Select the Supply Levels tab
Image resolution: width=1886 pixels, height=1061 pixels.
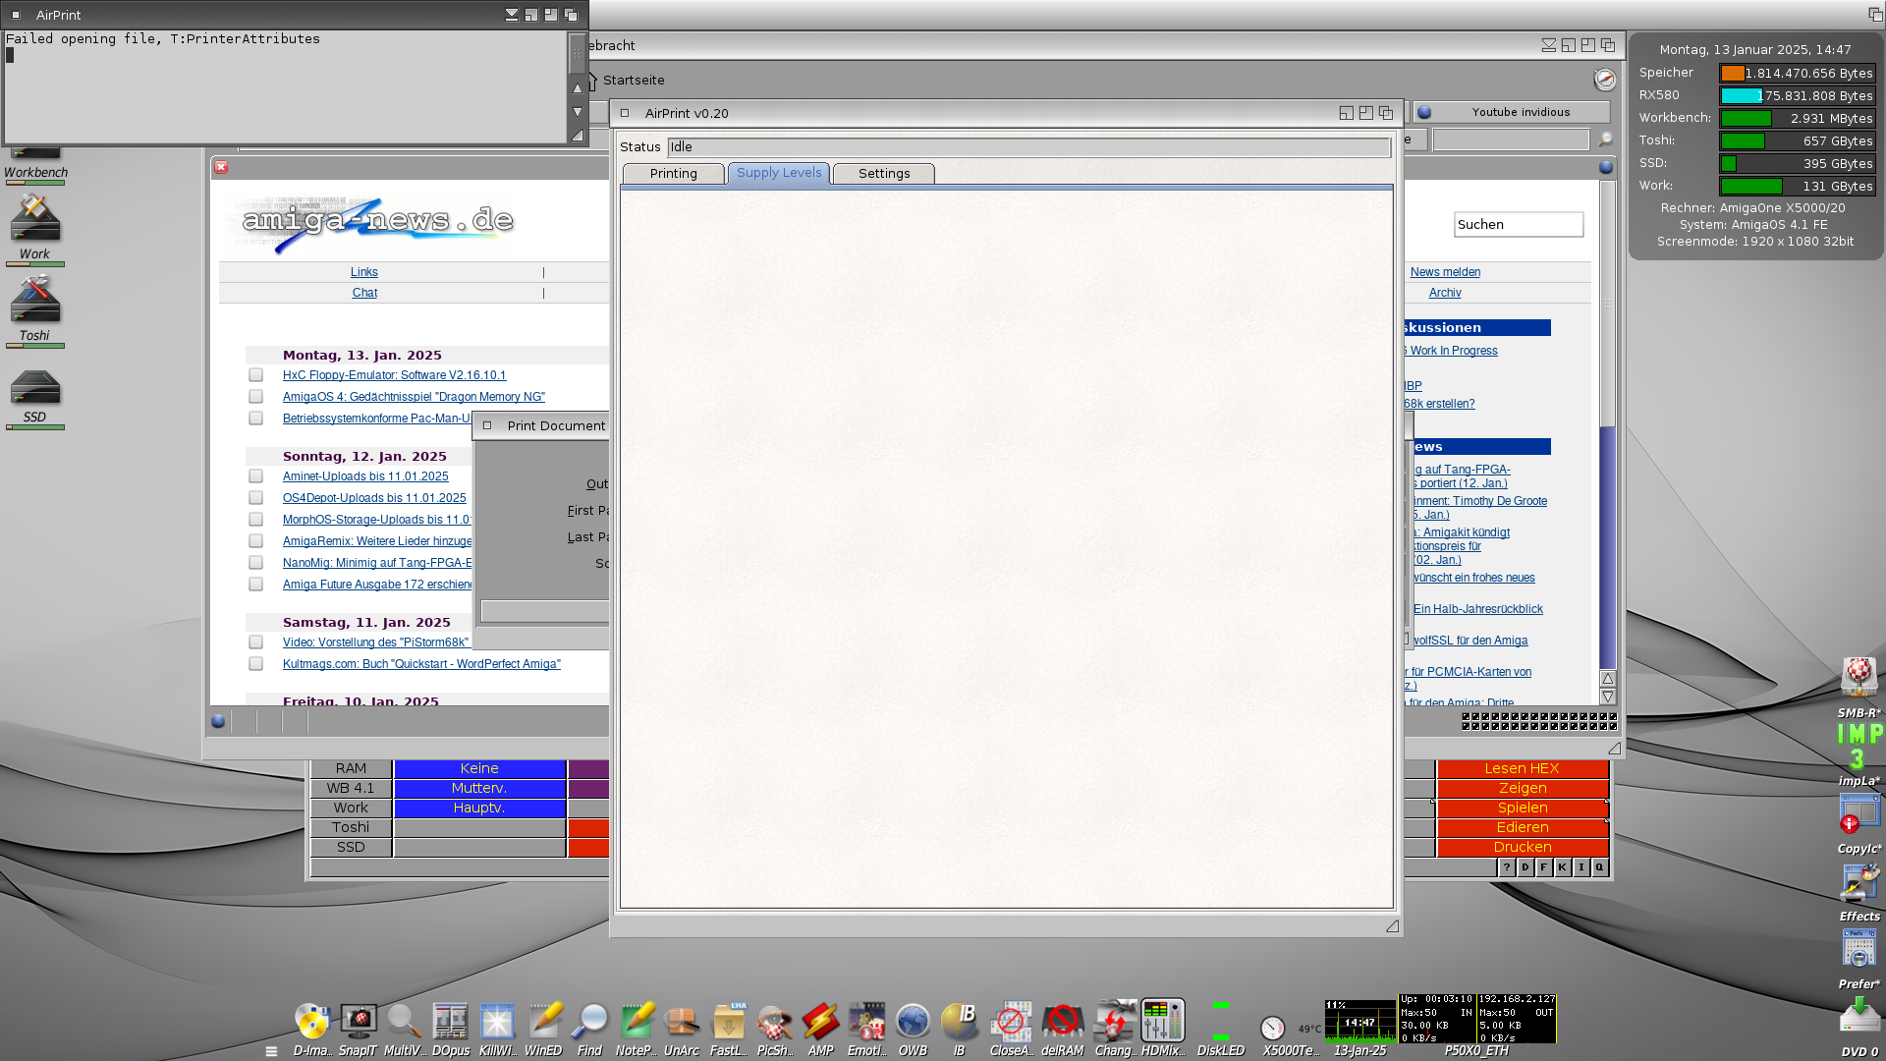[779, 173]
